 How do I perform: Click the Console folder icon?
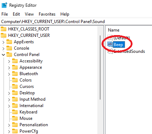click(x=9, y=48)
